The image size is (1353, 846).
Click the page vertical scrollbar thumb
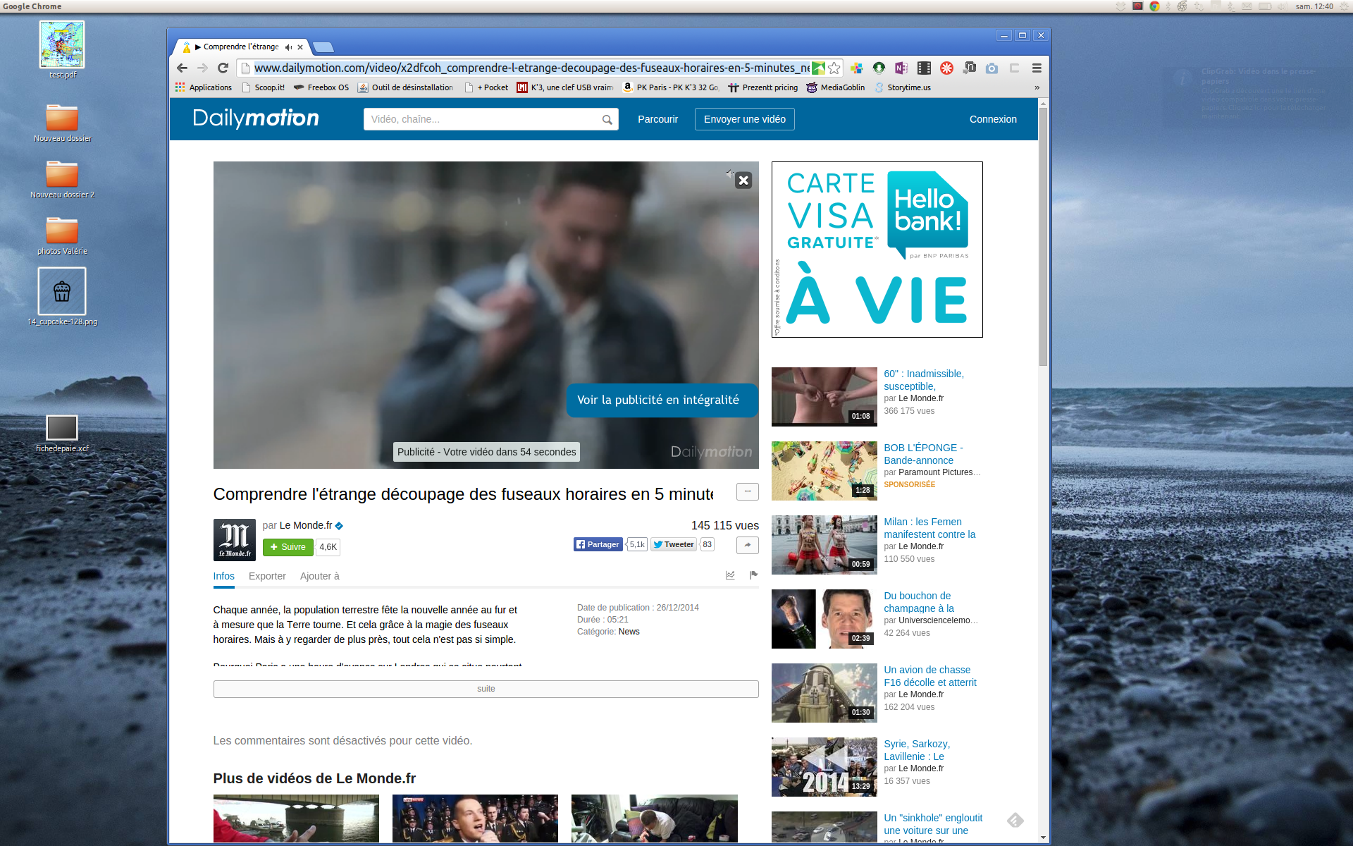pyautogui.click(x=1043, y=236)
